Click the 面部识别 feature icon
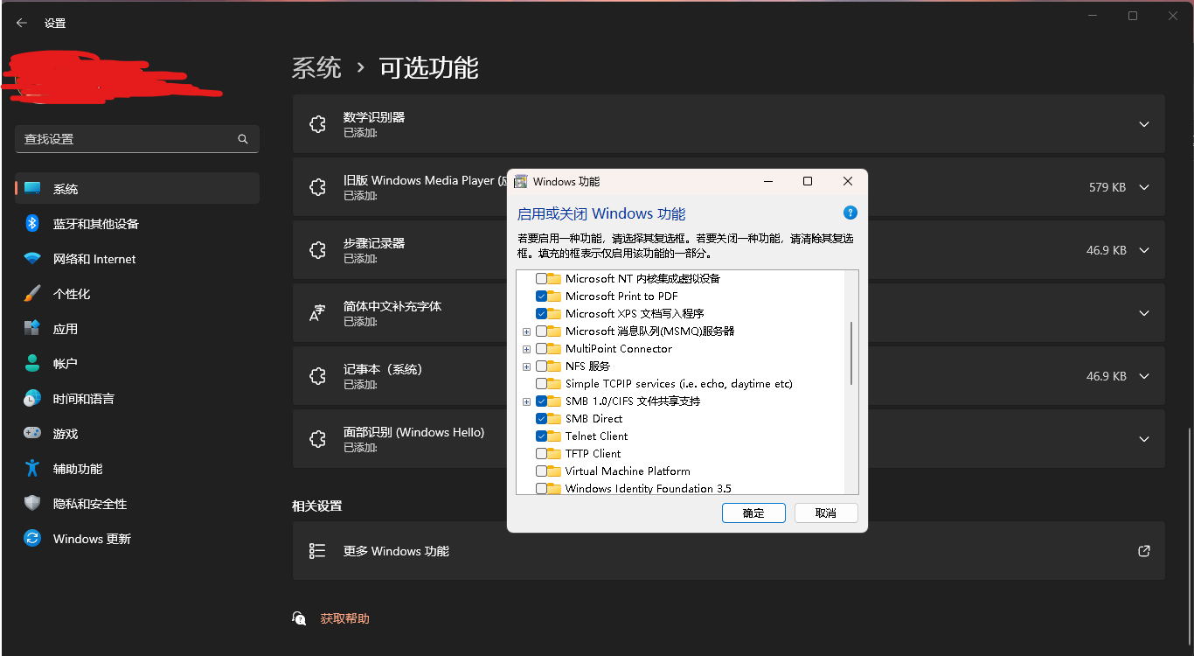The image size is (1194, 656). click(318, 439)
